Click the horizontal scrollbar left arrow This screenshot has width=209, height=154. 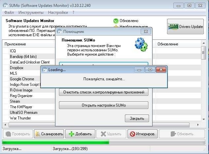5,125
